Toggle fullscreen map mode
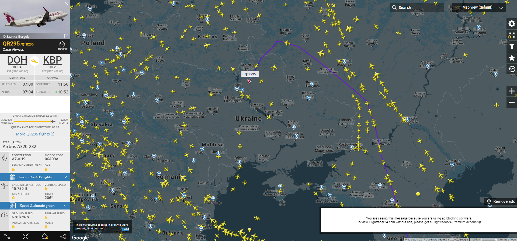517x241 pixels. (x=512, y=35)
